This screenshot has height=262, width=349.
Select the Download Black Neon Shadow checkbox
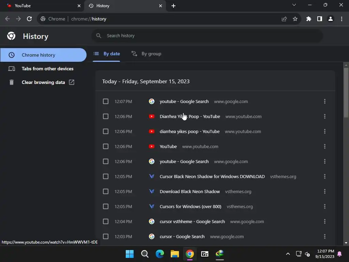pyautogui.click(x=106, y=191)
